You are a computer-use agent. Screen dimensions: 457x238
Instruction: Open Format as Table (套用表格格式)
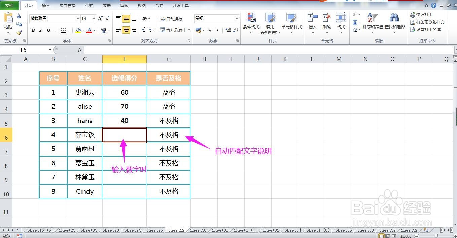(270, 24)
